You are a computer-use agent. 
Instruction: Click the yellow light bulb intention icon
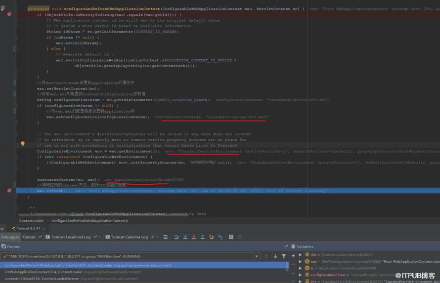pyautogui.click(x=23, y=144)
